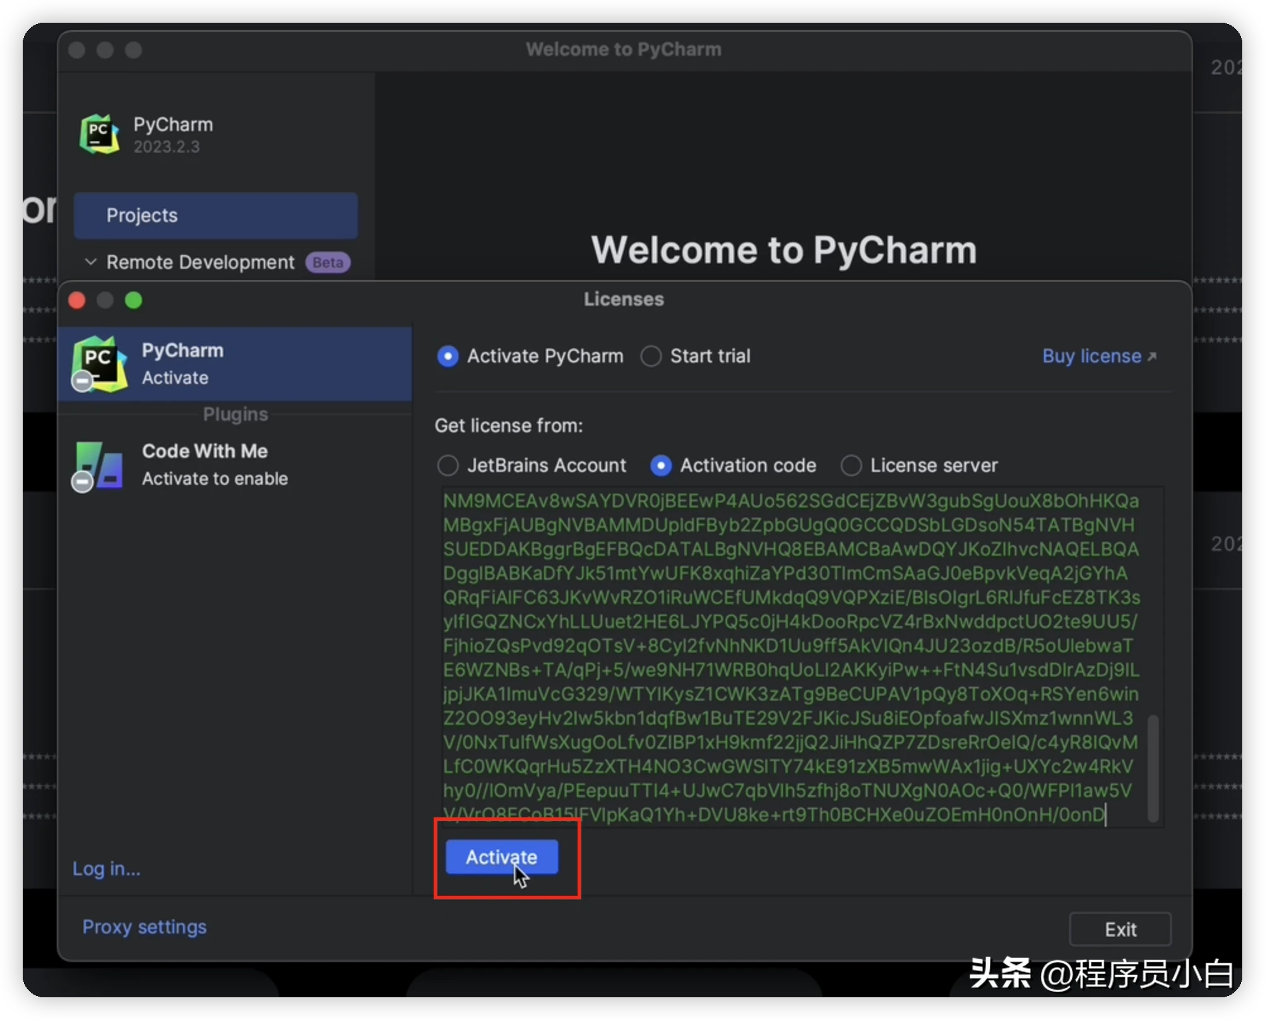
Task: Select PyCharm Activate entry in Licenses list
Action: pos(235,364)
